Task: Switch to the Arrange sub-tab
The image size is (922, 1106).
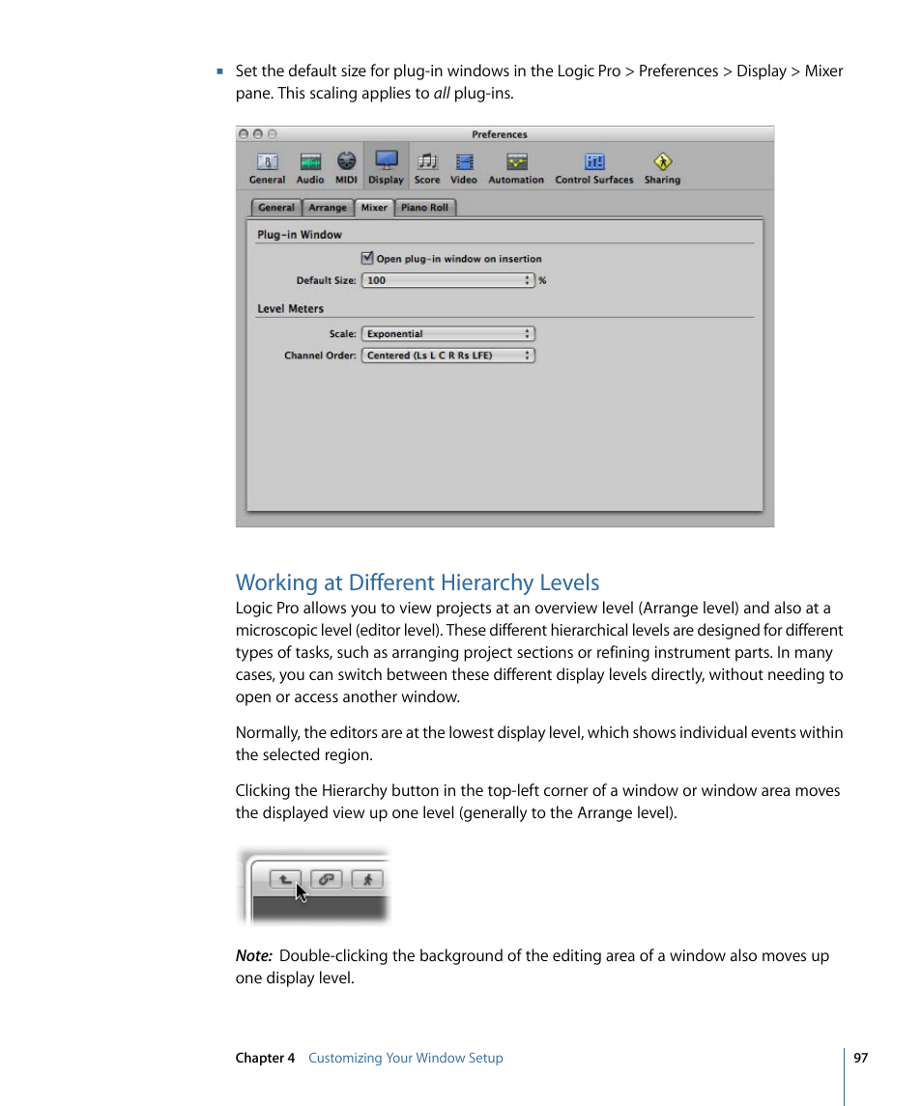Action: (x=328, y=208)
